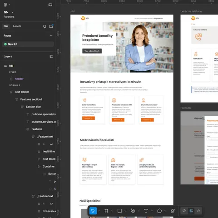Viewport: 218px width, 218px height.
Task: Select the NN frame label above the canvas
Action: [73, 11]
